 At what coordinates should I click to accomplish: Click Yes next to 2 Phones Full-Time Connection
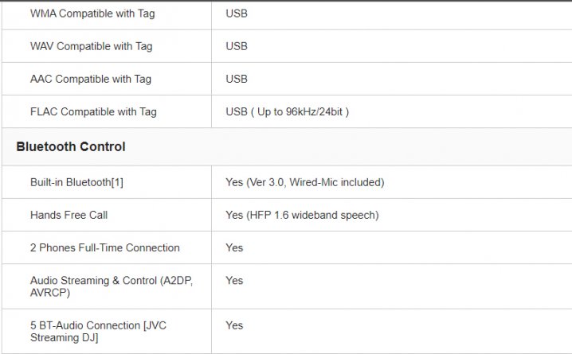(234, 247)
